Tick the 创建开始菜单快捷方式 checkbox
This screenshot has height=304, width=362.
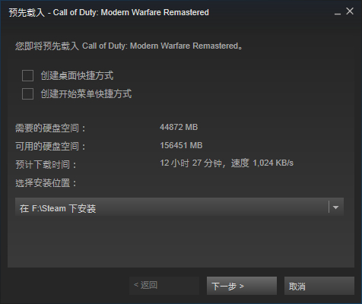(27, 94)
